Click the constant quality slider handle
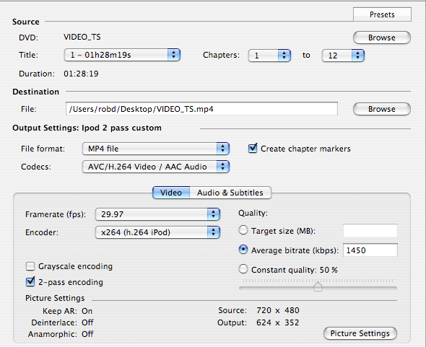 click(318, 286)
